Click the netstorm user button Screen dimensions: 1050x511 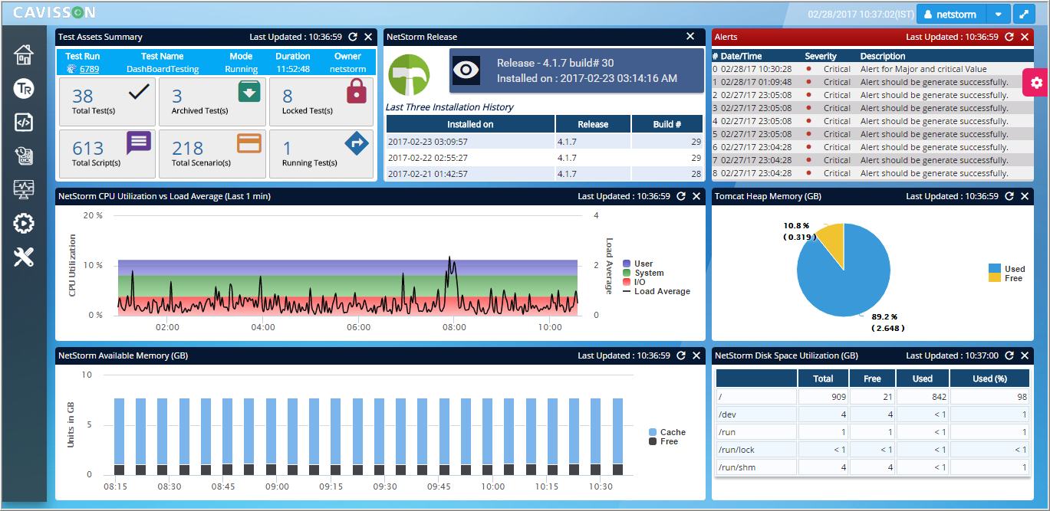[951, 14]
